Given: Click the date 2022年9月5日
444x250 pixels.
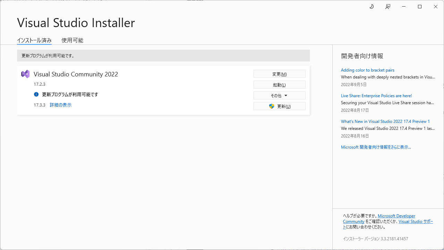Looking at the screenshot, I should tap(354, 85).
